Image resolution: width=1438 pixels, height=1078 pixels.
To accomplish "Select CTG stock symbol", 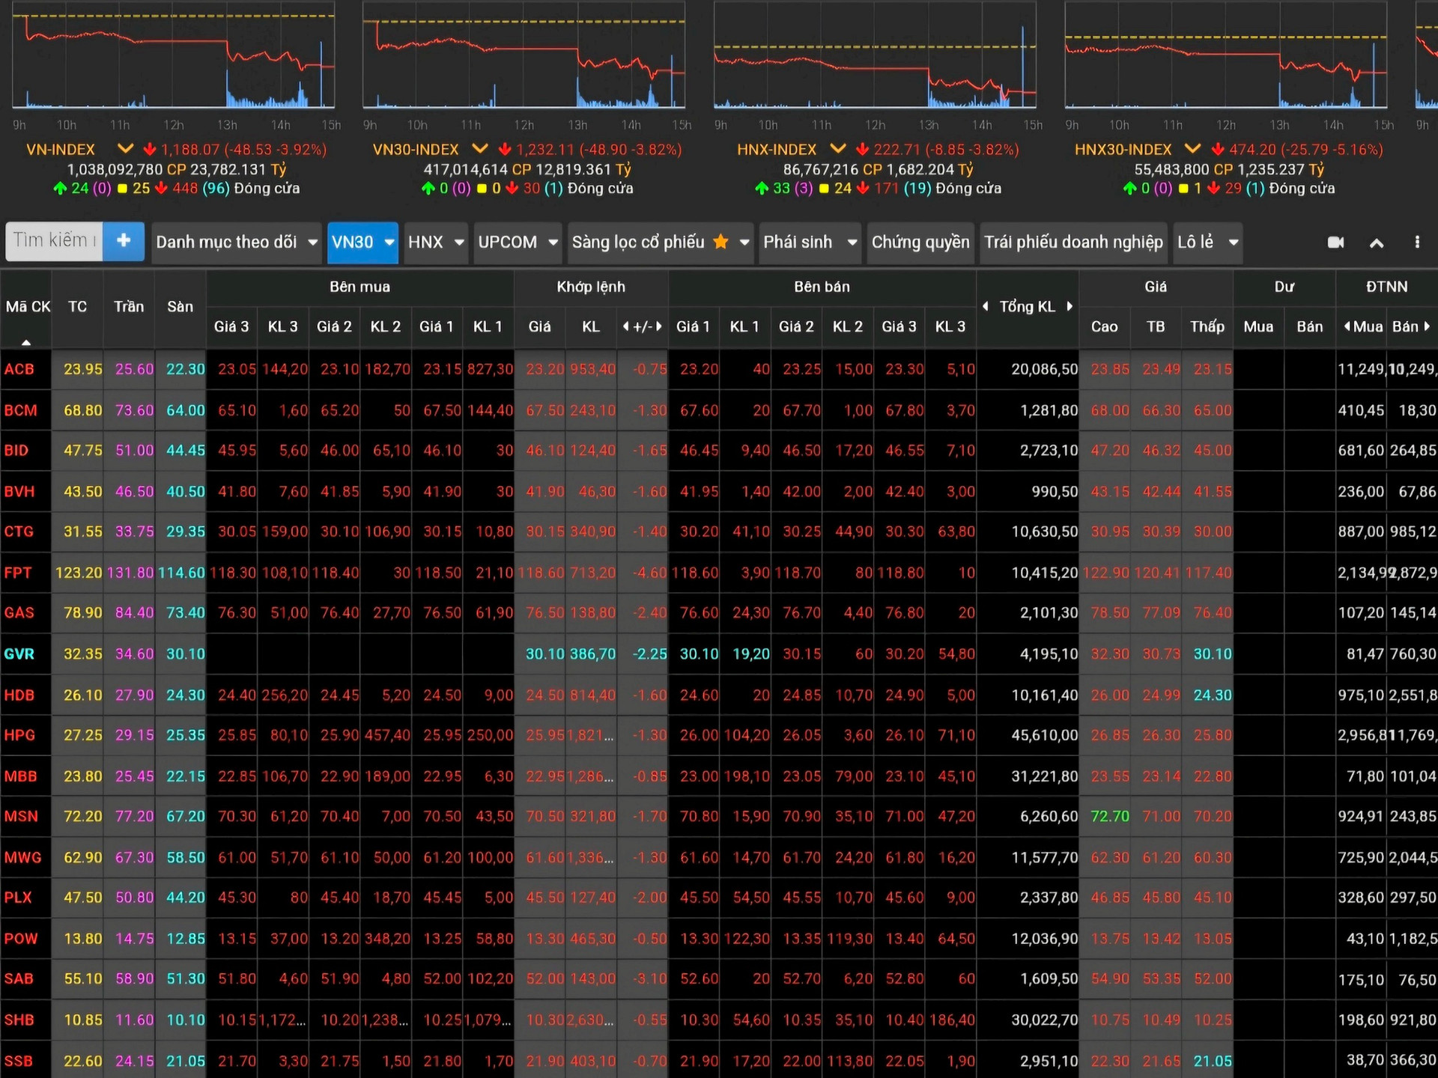I will point(19,532).
